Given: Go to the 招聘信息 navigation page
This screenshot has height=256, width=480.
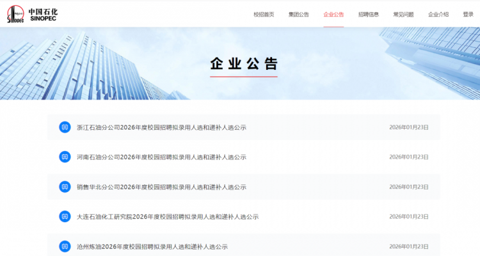Looking at the screenshot, I should coord(369,14).
